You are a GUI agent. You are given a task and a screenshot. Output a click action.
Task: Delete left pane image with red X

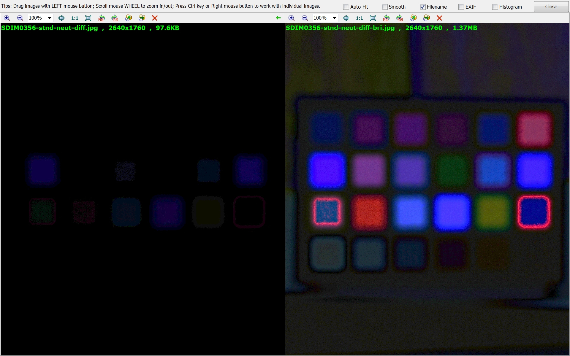tap(155, 18)
